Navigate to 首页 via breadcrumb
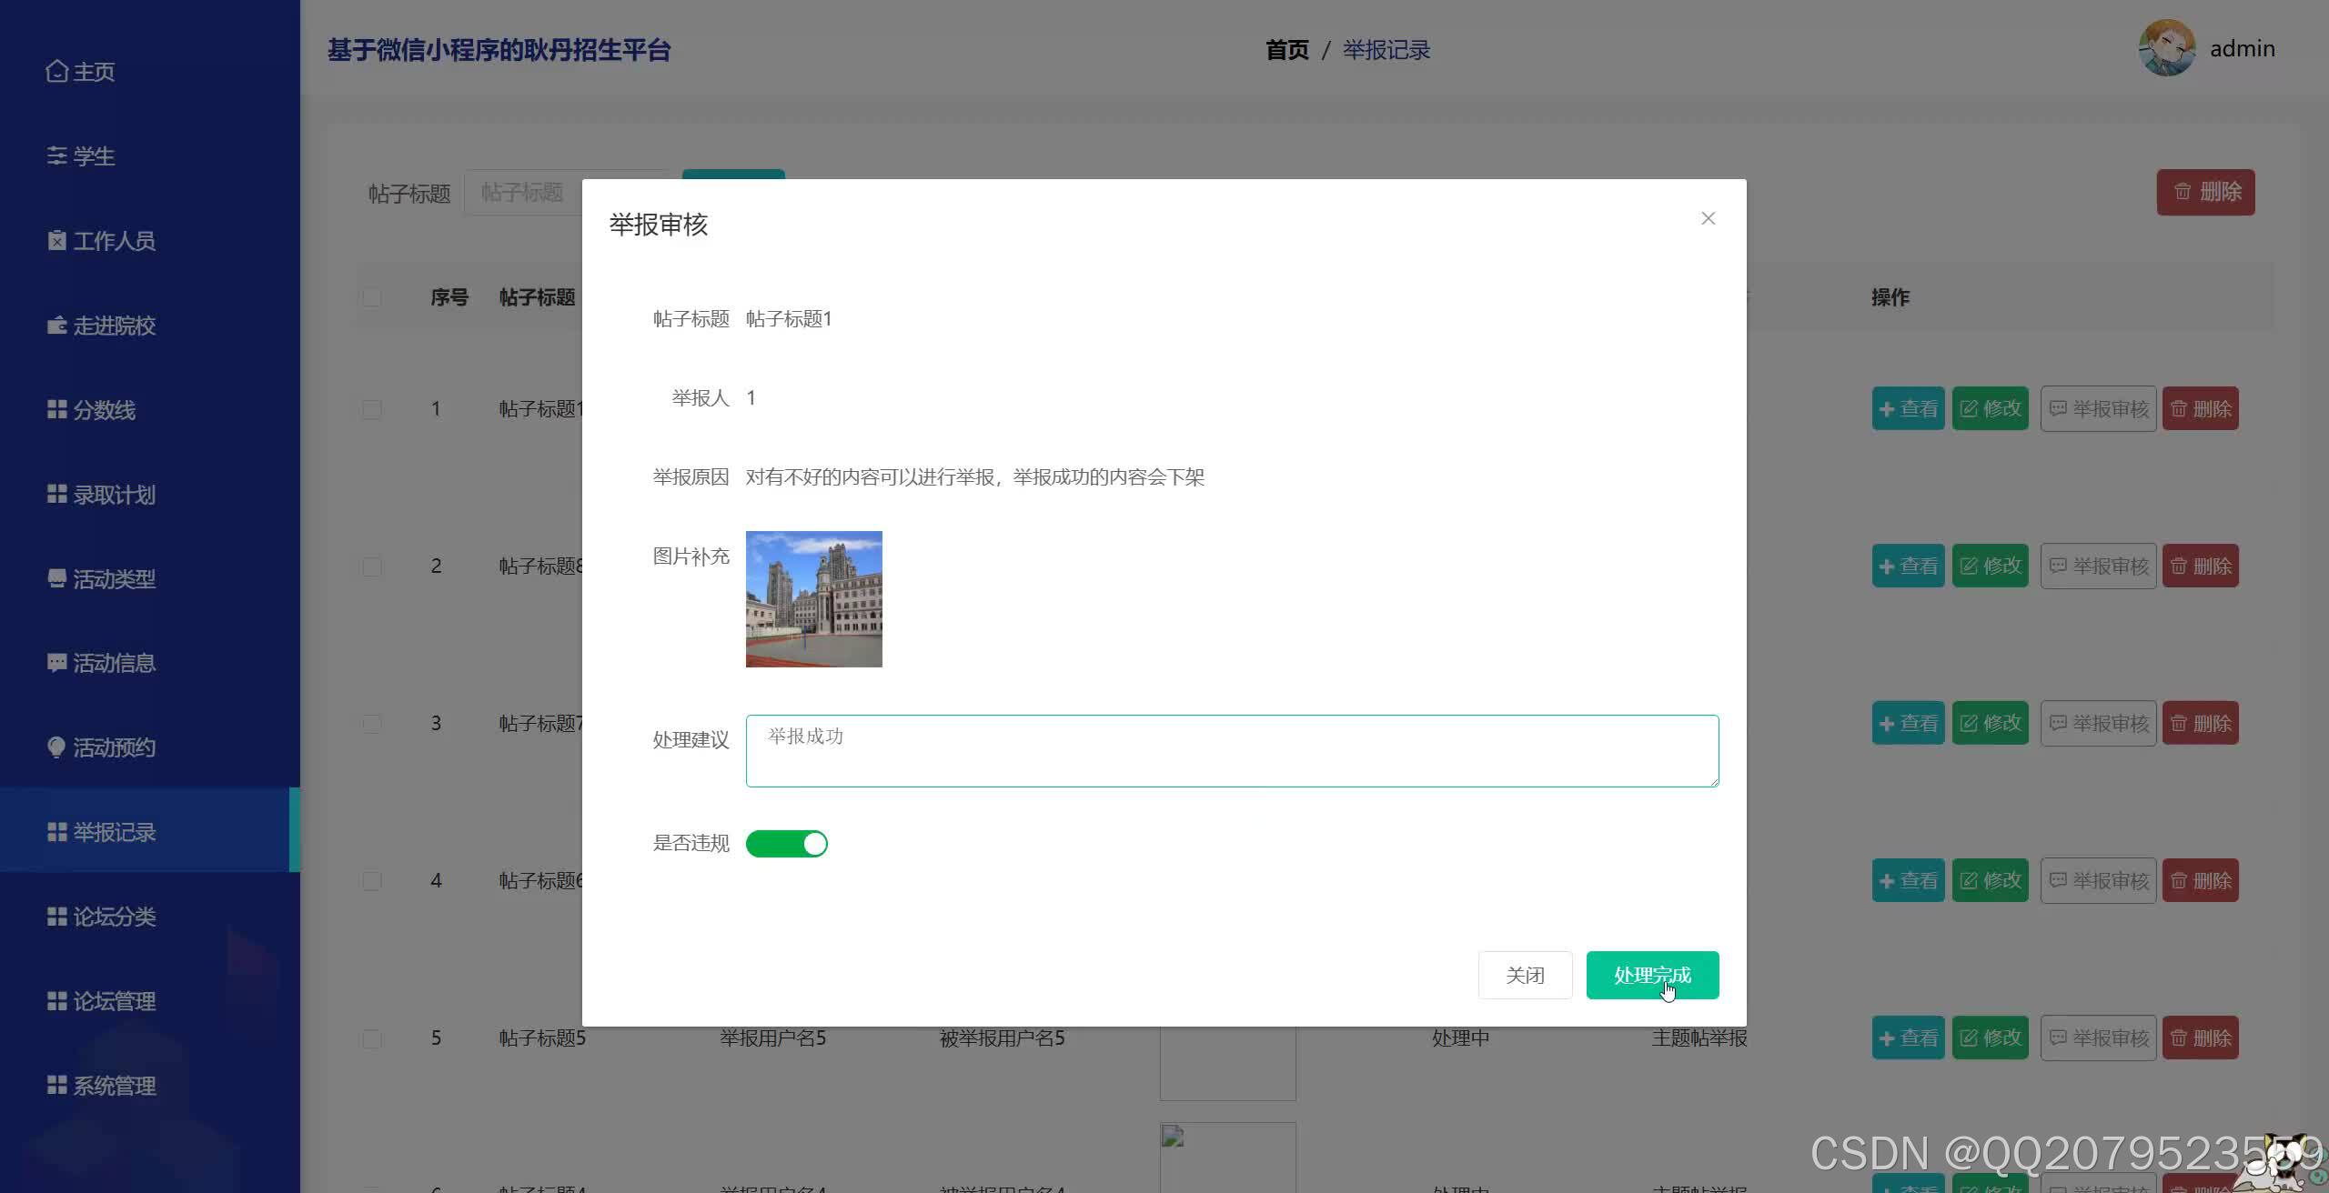The width and height of the screenshot is (2329, 1193). point(1286,49)
